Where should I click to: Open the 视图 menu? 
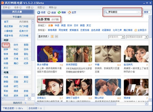[41, 8]
